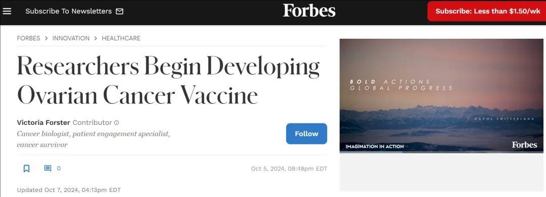Open the hamburger navigation menu

[x=7, y=11]
